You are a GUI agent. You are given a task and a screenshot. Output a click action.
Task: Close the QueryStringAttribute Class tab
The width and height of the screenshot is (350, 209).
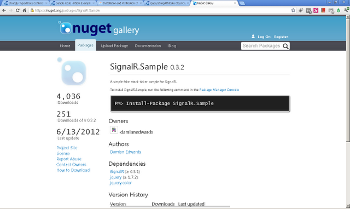coord(188,3)
